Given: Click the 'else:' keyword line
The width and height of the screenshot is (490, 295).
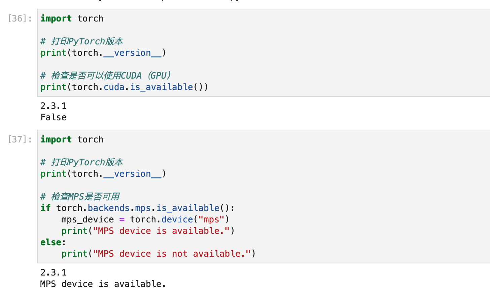Looking at the screenshot, I should point(53,242).
